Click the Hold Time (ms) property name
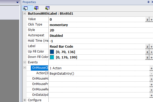The image size is (153, 102). point(38,41)
